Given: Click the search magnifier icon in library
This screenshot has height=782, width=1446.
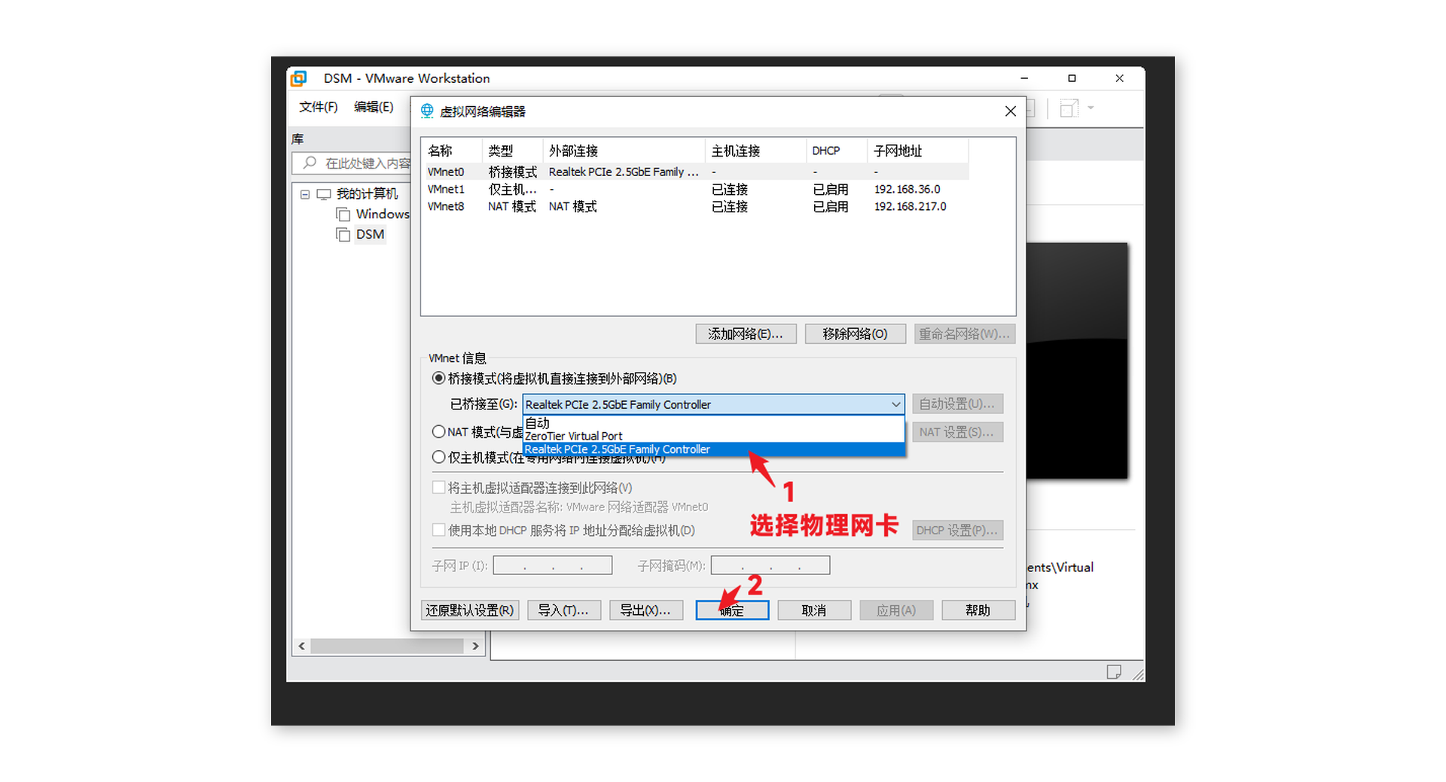Looking at the screenshot, I should pos(309,163).
